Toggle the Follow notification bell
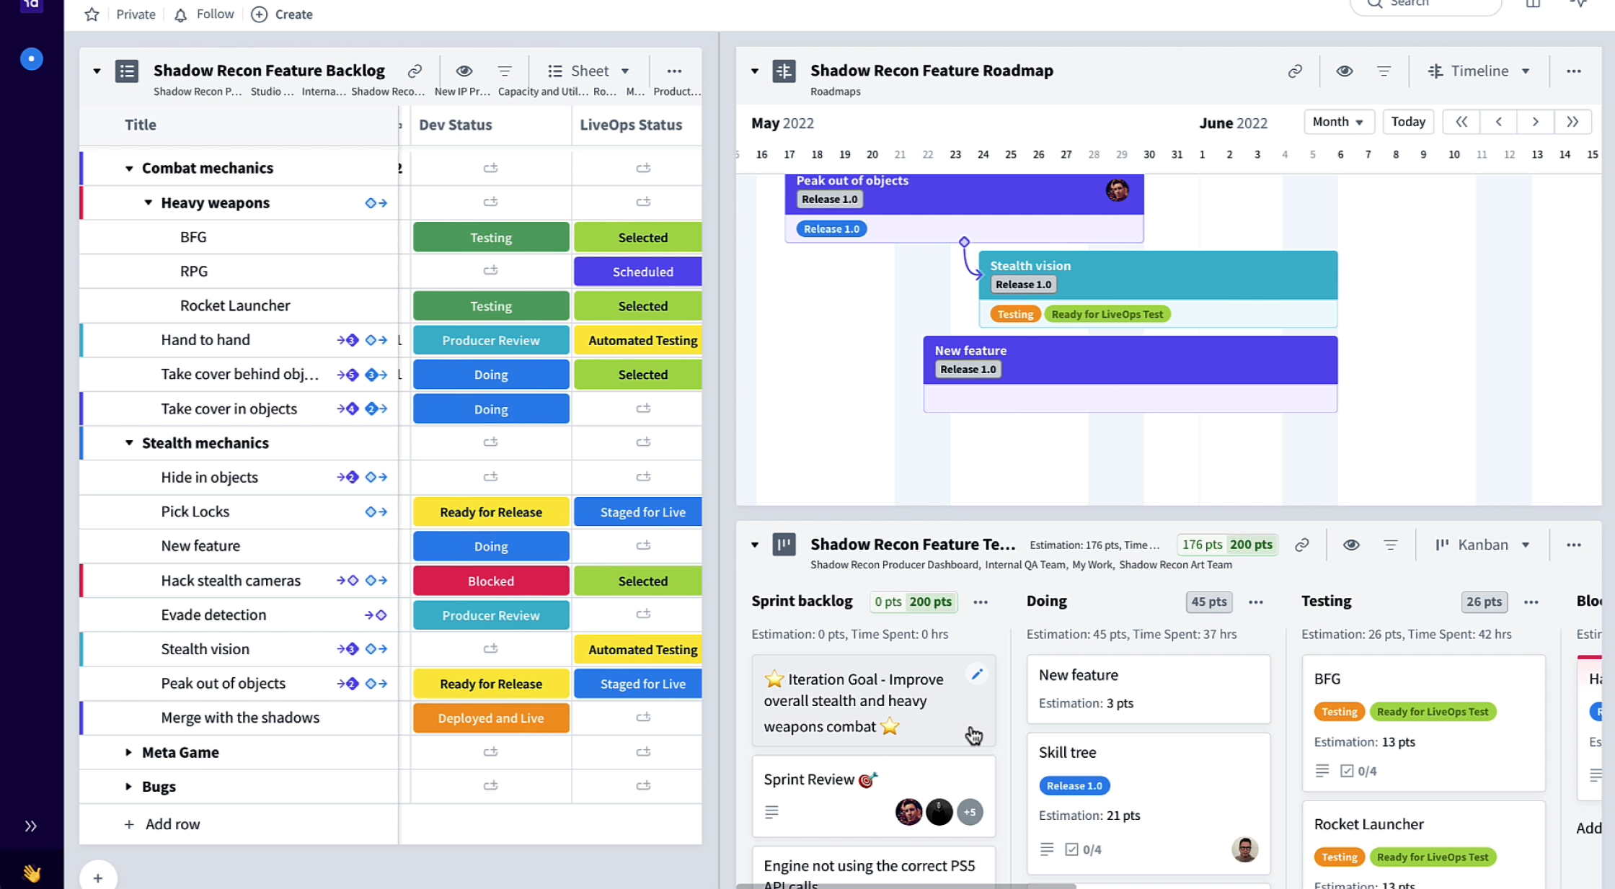Viewport: 1615px width, 889px height. 181,14
